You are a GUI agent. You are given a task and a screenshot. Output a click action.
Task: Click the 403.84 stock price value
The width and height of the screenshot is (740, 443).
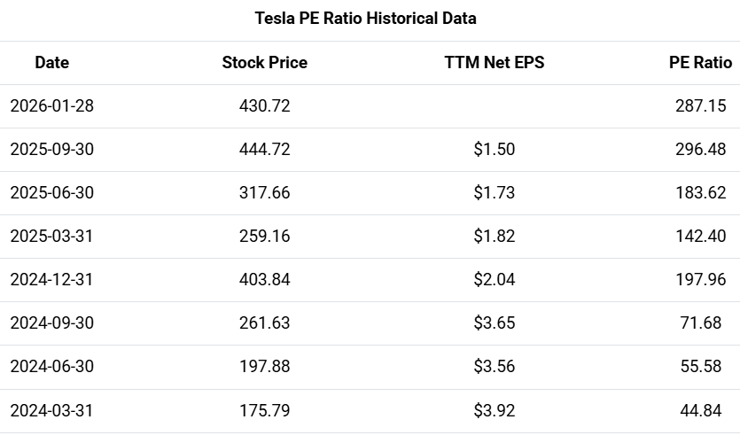(x=264, y=280)
